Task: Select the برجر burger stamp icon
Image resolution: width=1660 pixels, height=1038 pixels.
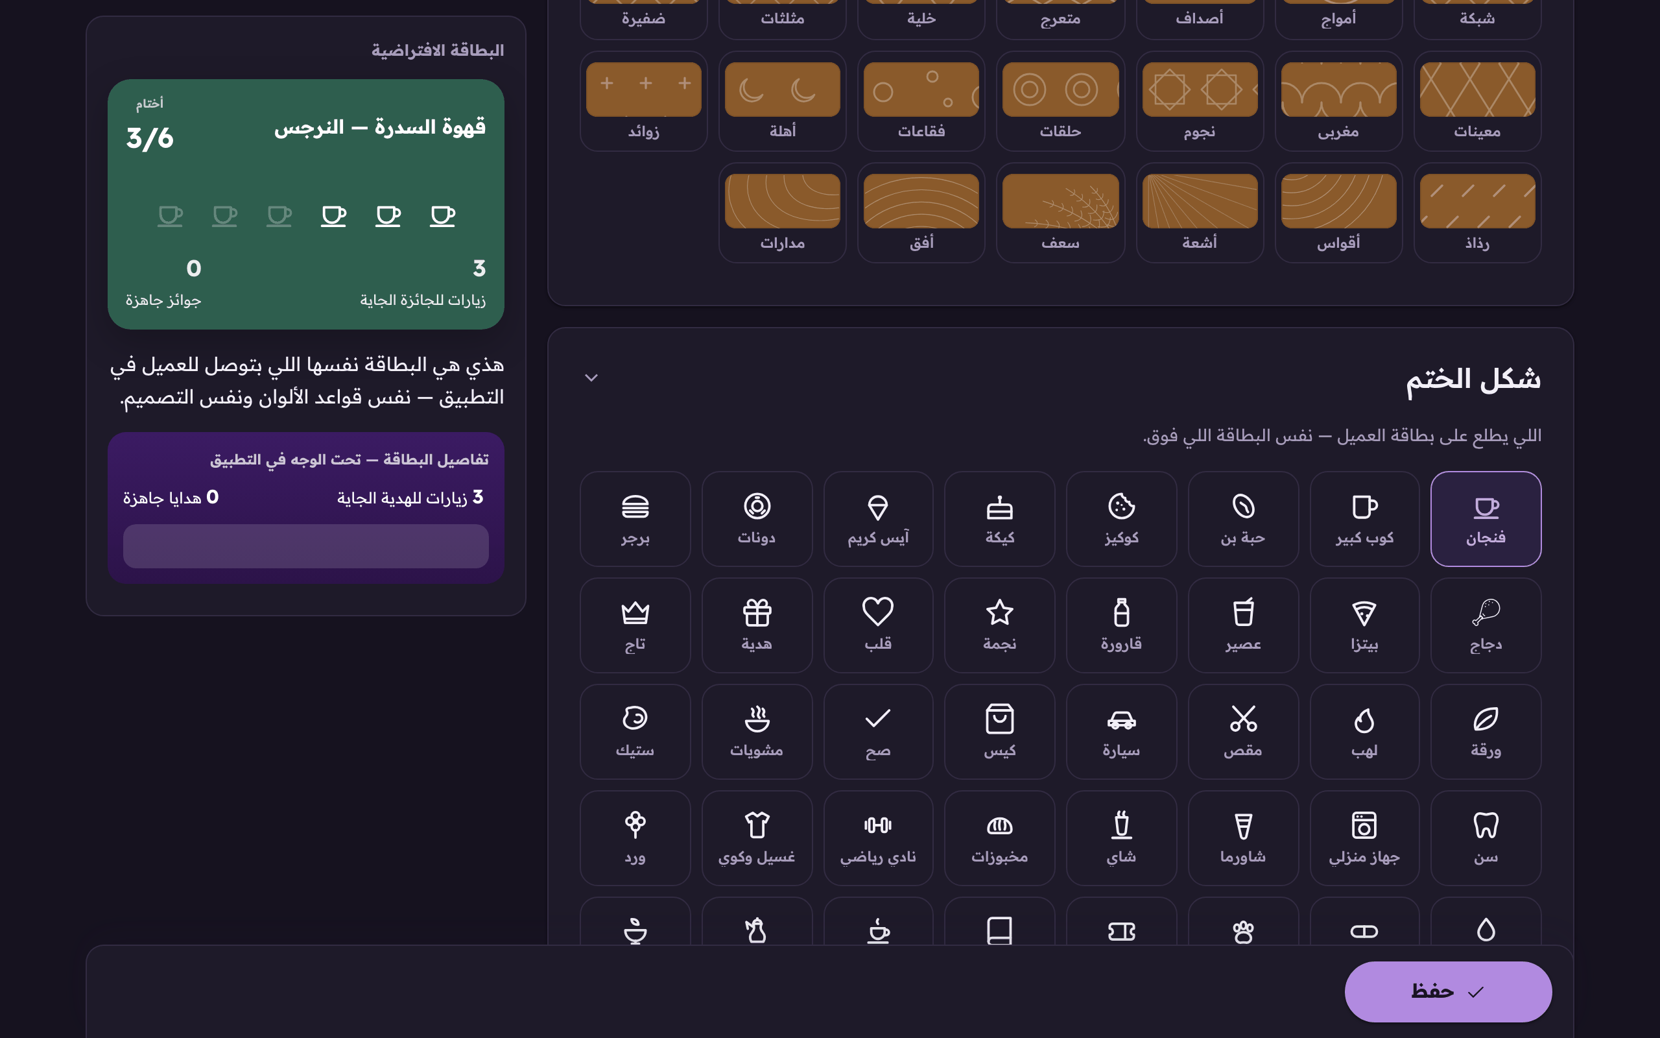Action: pos(635,519)
